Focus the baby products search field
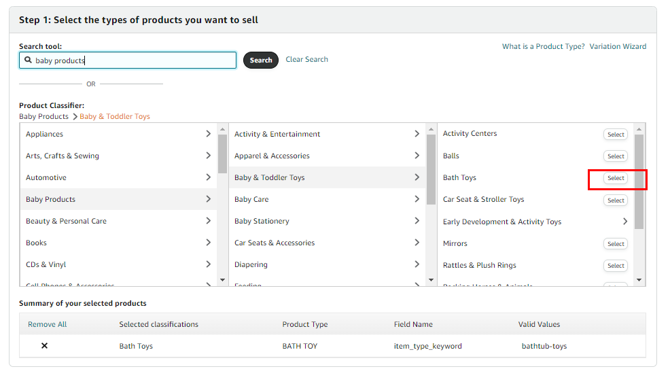 point(134,60)
